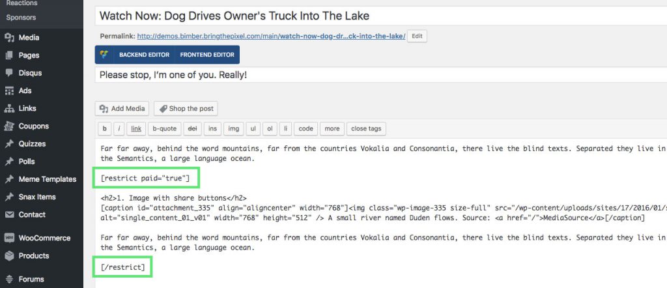Click the Add Media button
The height and width of the screenshot is (288, 667).
[x=122, y=108]
